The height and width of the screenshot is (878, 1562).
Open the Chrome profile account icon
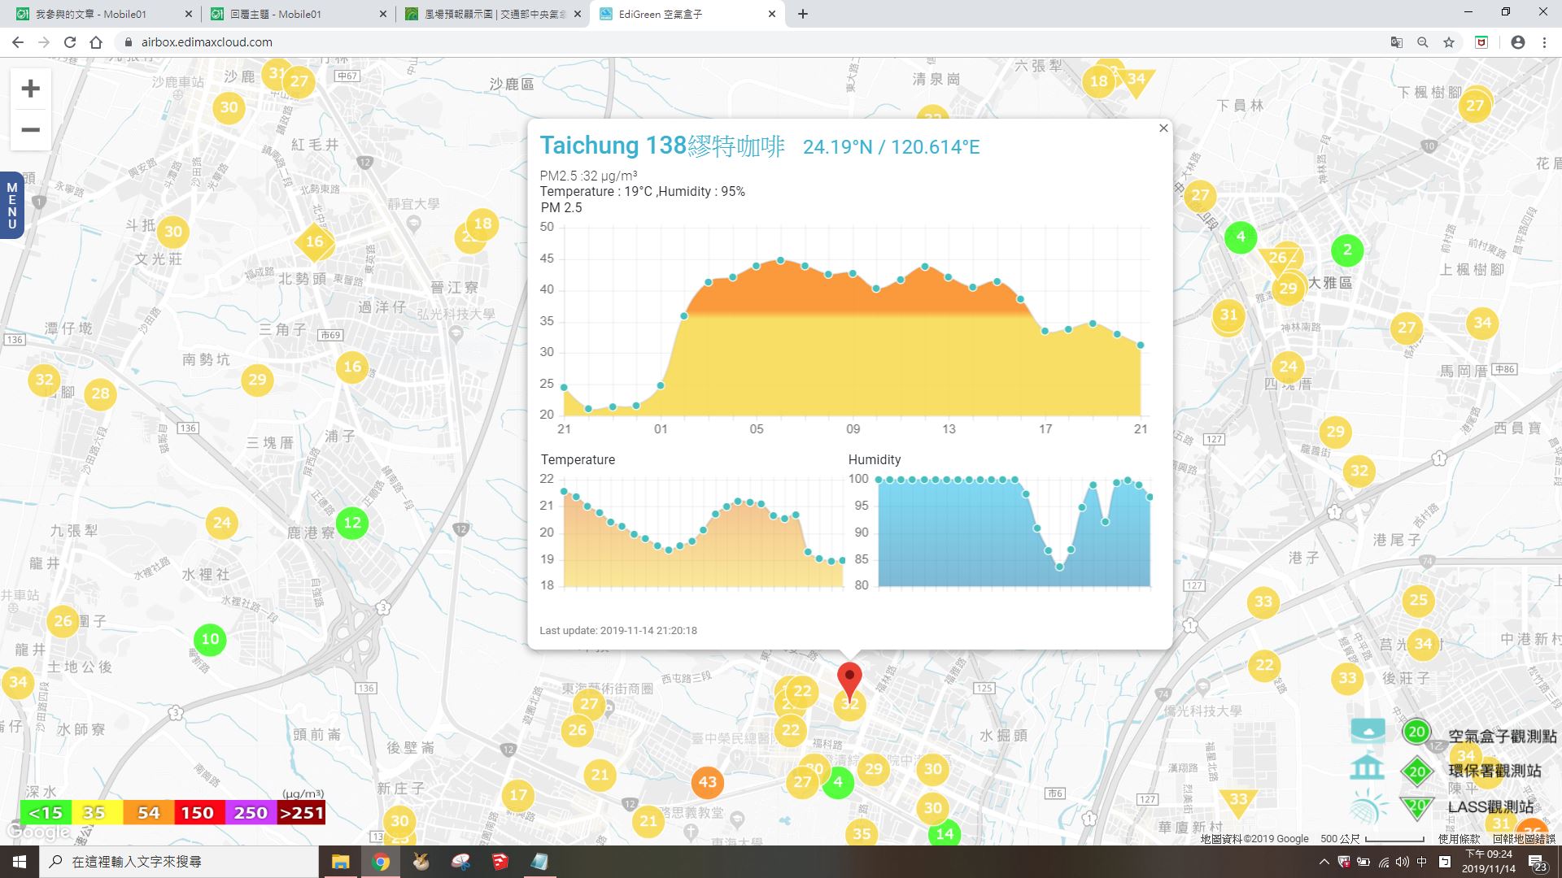(x=1518, y=42)
